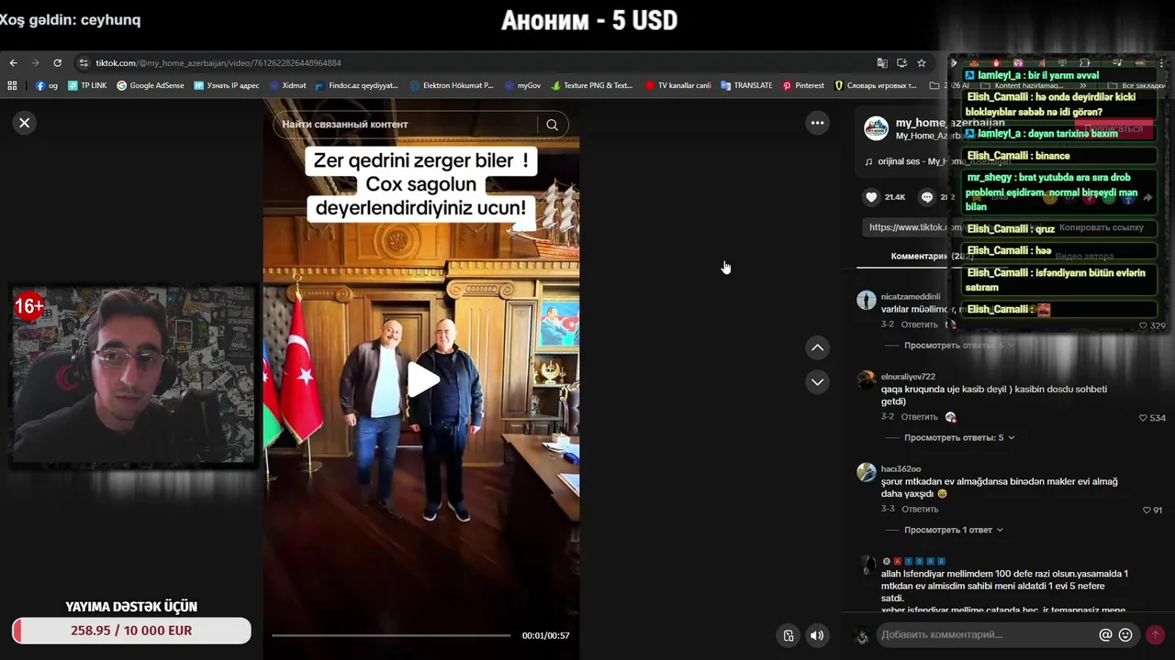Screen dimensions: 1175x660
Task: Click the donation goal bar 258.95 / 10 000 EUR
Action: tap(131, 631)
